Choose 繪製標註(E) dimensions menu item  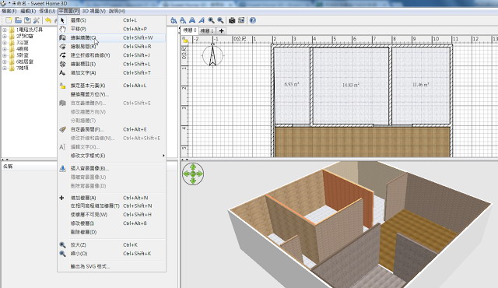(x=111, y=64)
